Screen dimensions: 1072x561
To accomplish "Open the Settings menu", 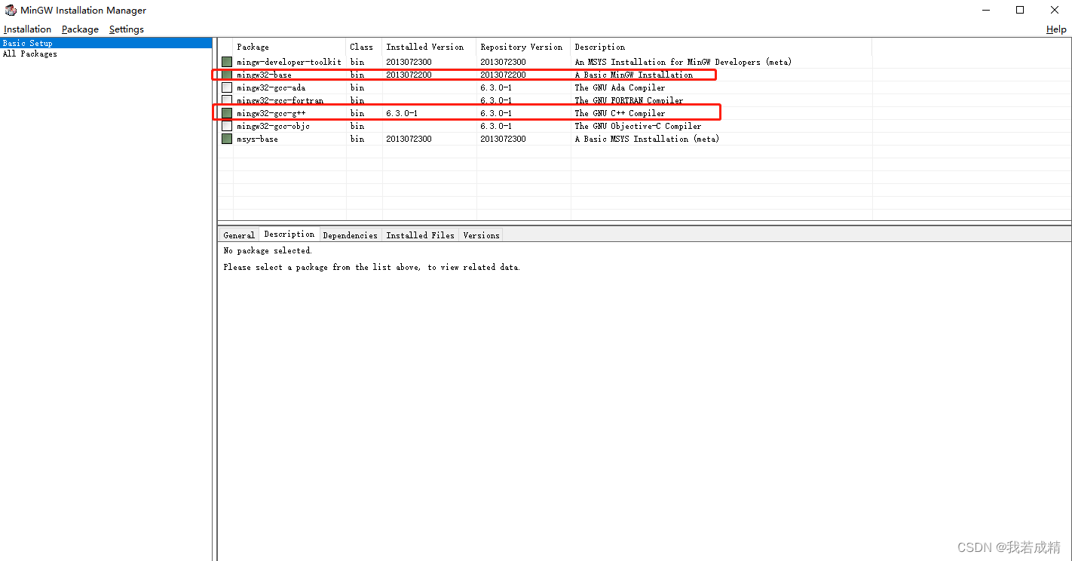I will pyautogui.click(x=127, y=29).
